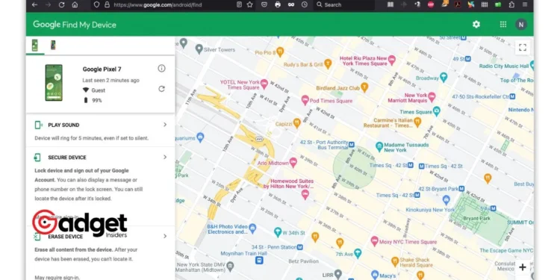Click the red ABP Adblock extension icon
This screenshot has width=560, height=280.
[x=431, y=4]
